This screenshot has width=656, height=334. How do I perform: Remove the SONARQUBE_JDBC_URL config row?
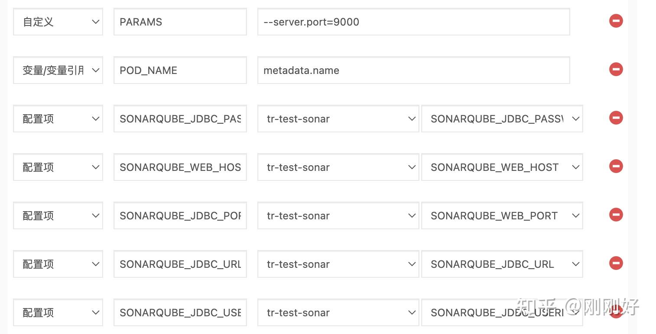[616, 264]
